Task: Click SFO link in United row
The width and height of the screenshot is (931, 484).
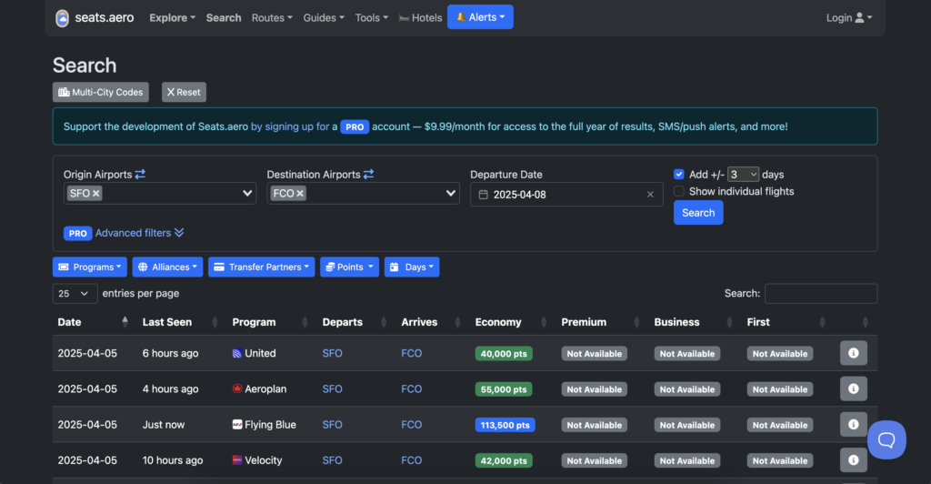Action: pyautogui.click(x=332, y=353)
